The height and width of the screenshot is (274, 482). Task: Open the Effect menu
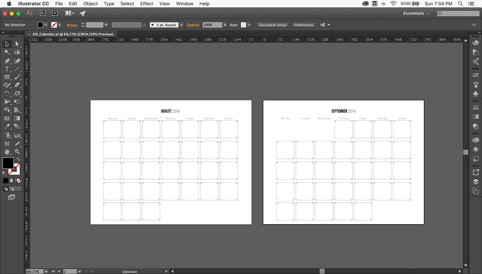[x=147, y=4]
